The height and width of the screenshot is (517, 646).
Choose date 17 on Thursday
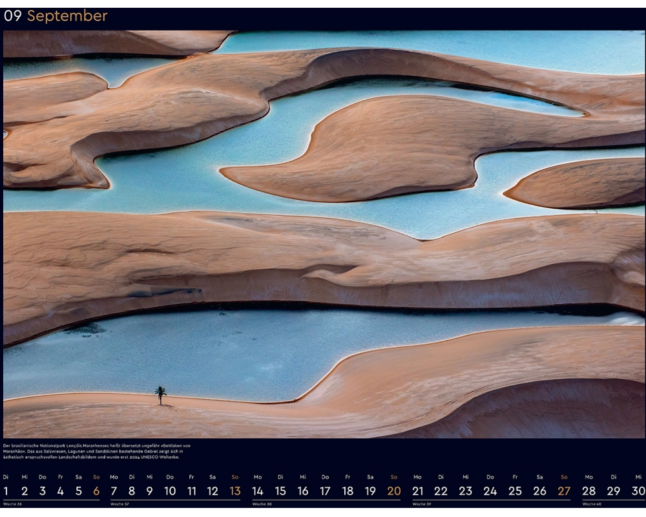(x=325, y=491)
